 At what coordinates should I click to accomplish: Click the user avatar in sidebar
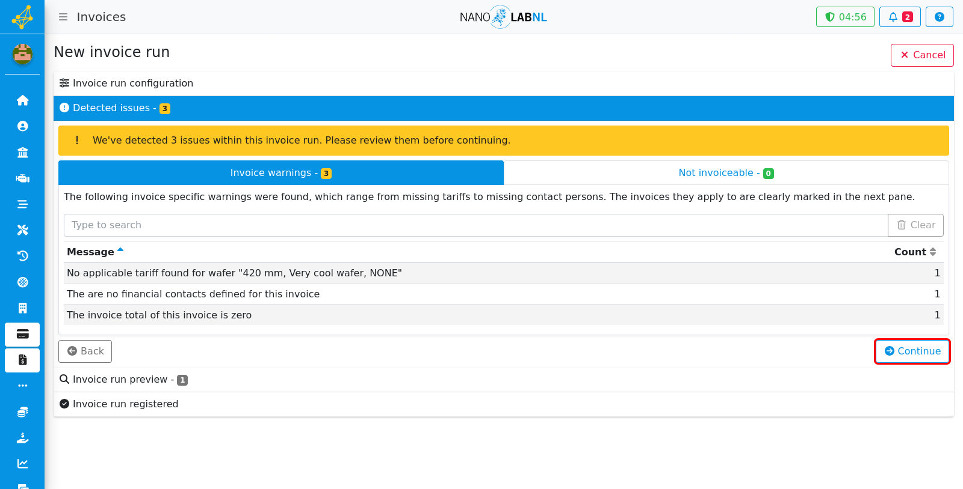22,54
